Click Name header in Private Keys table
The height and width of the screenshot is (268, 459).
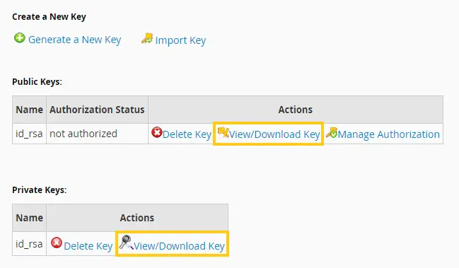click(29, 218)
